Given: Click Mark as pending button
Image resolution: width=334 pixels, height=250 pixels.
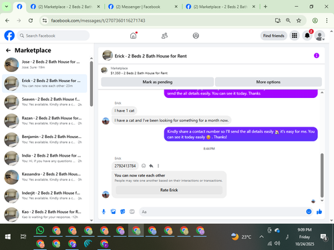Looking at the screenshot, I should [158, 82].
